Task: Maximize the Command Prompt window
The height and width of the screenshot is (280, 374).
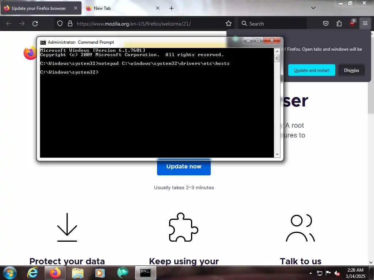Action: click(258, 40)
